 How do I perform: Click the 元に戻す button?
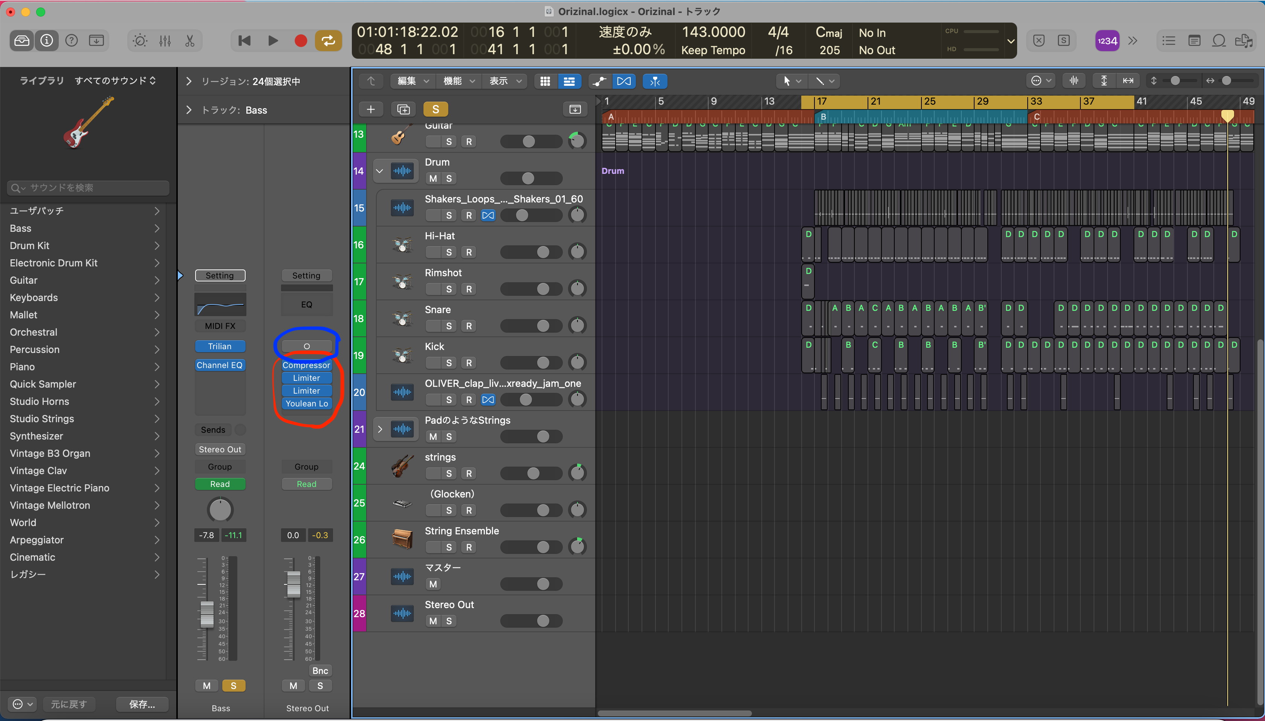[x=69, y=704]
